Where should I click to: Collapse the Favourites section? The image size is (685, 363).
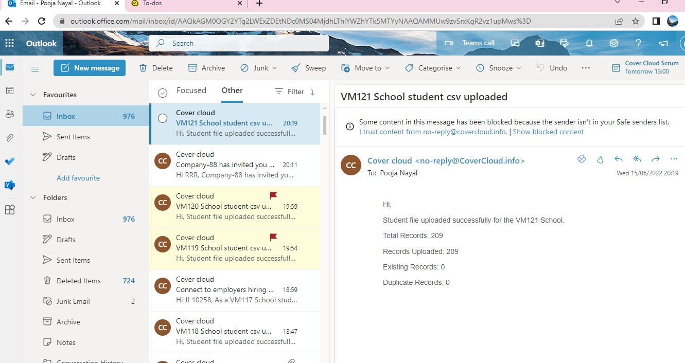tap(33, 94)
